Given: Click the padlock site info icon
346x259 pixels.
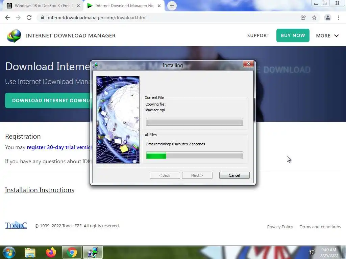Looking at the screenshot, I should tap(43, 18).
